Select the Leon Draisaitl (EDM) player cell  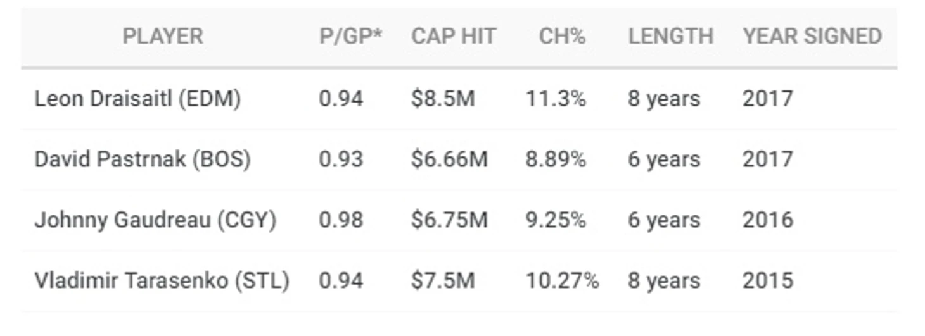137,99
